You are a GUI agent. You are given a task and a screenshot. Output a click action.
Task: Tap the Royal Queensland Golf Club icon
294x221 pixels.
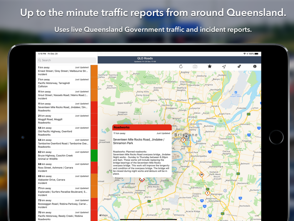tap(221, 121)
